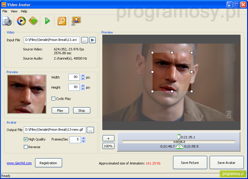This screenshot has width=248, height=179.
Task: Click the cropped face preview thumbnail
Action: 27,94
